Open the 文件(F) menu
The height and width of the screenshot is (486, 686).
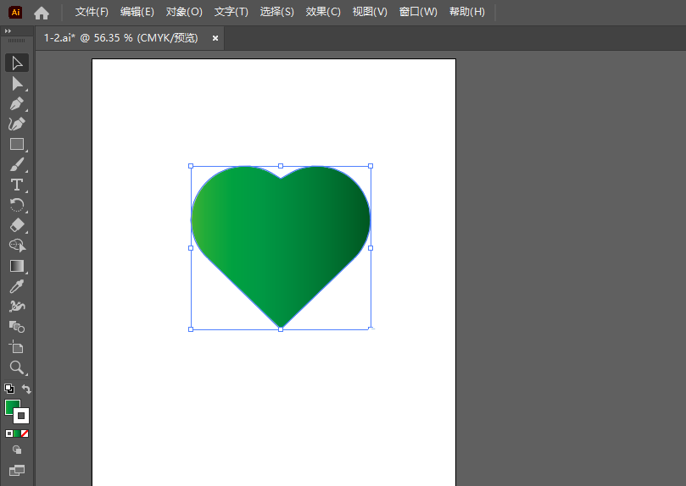(92, 12)
